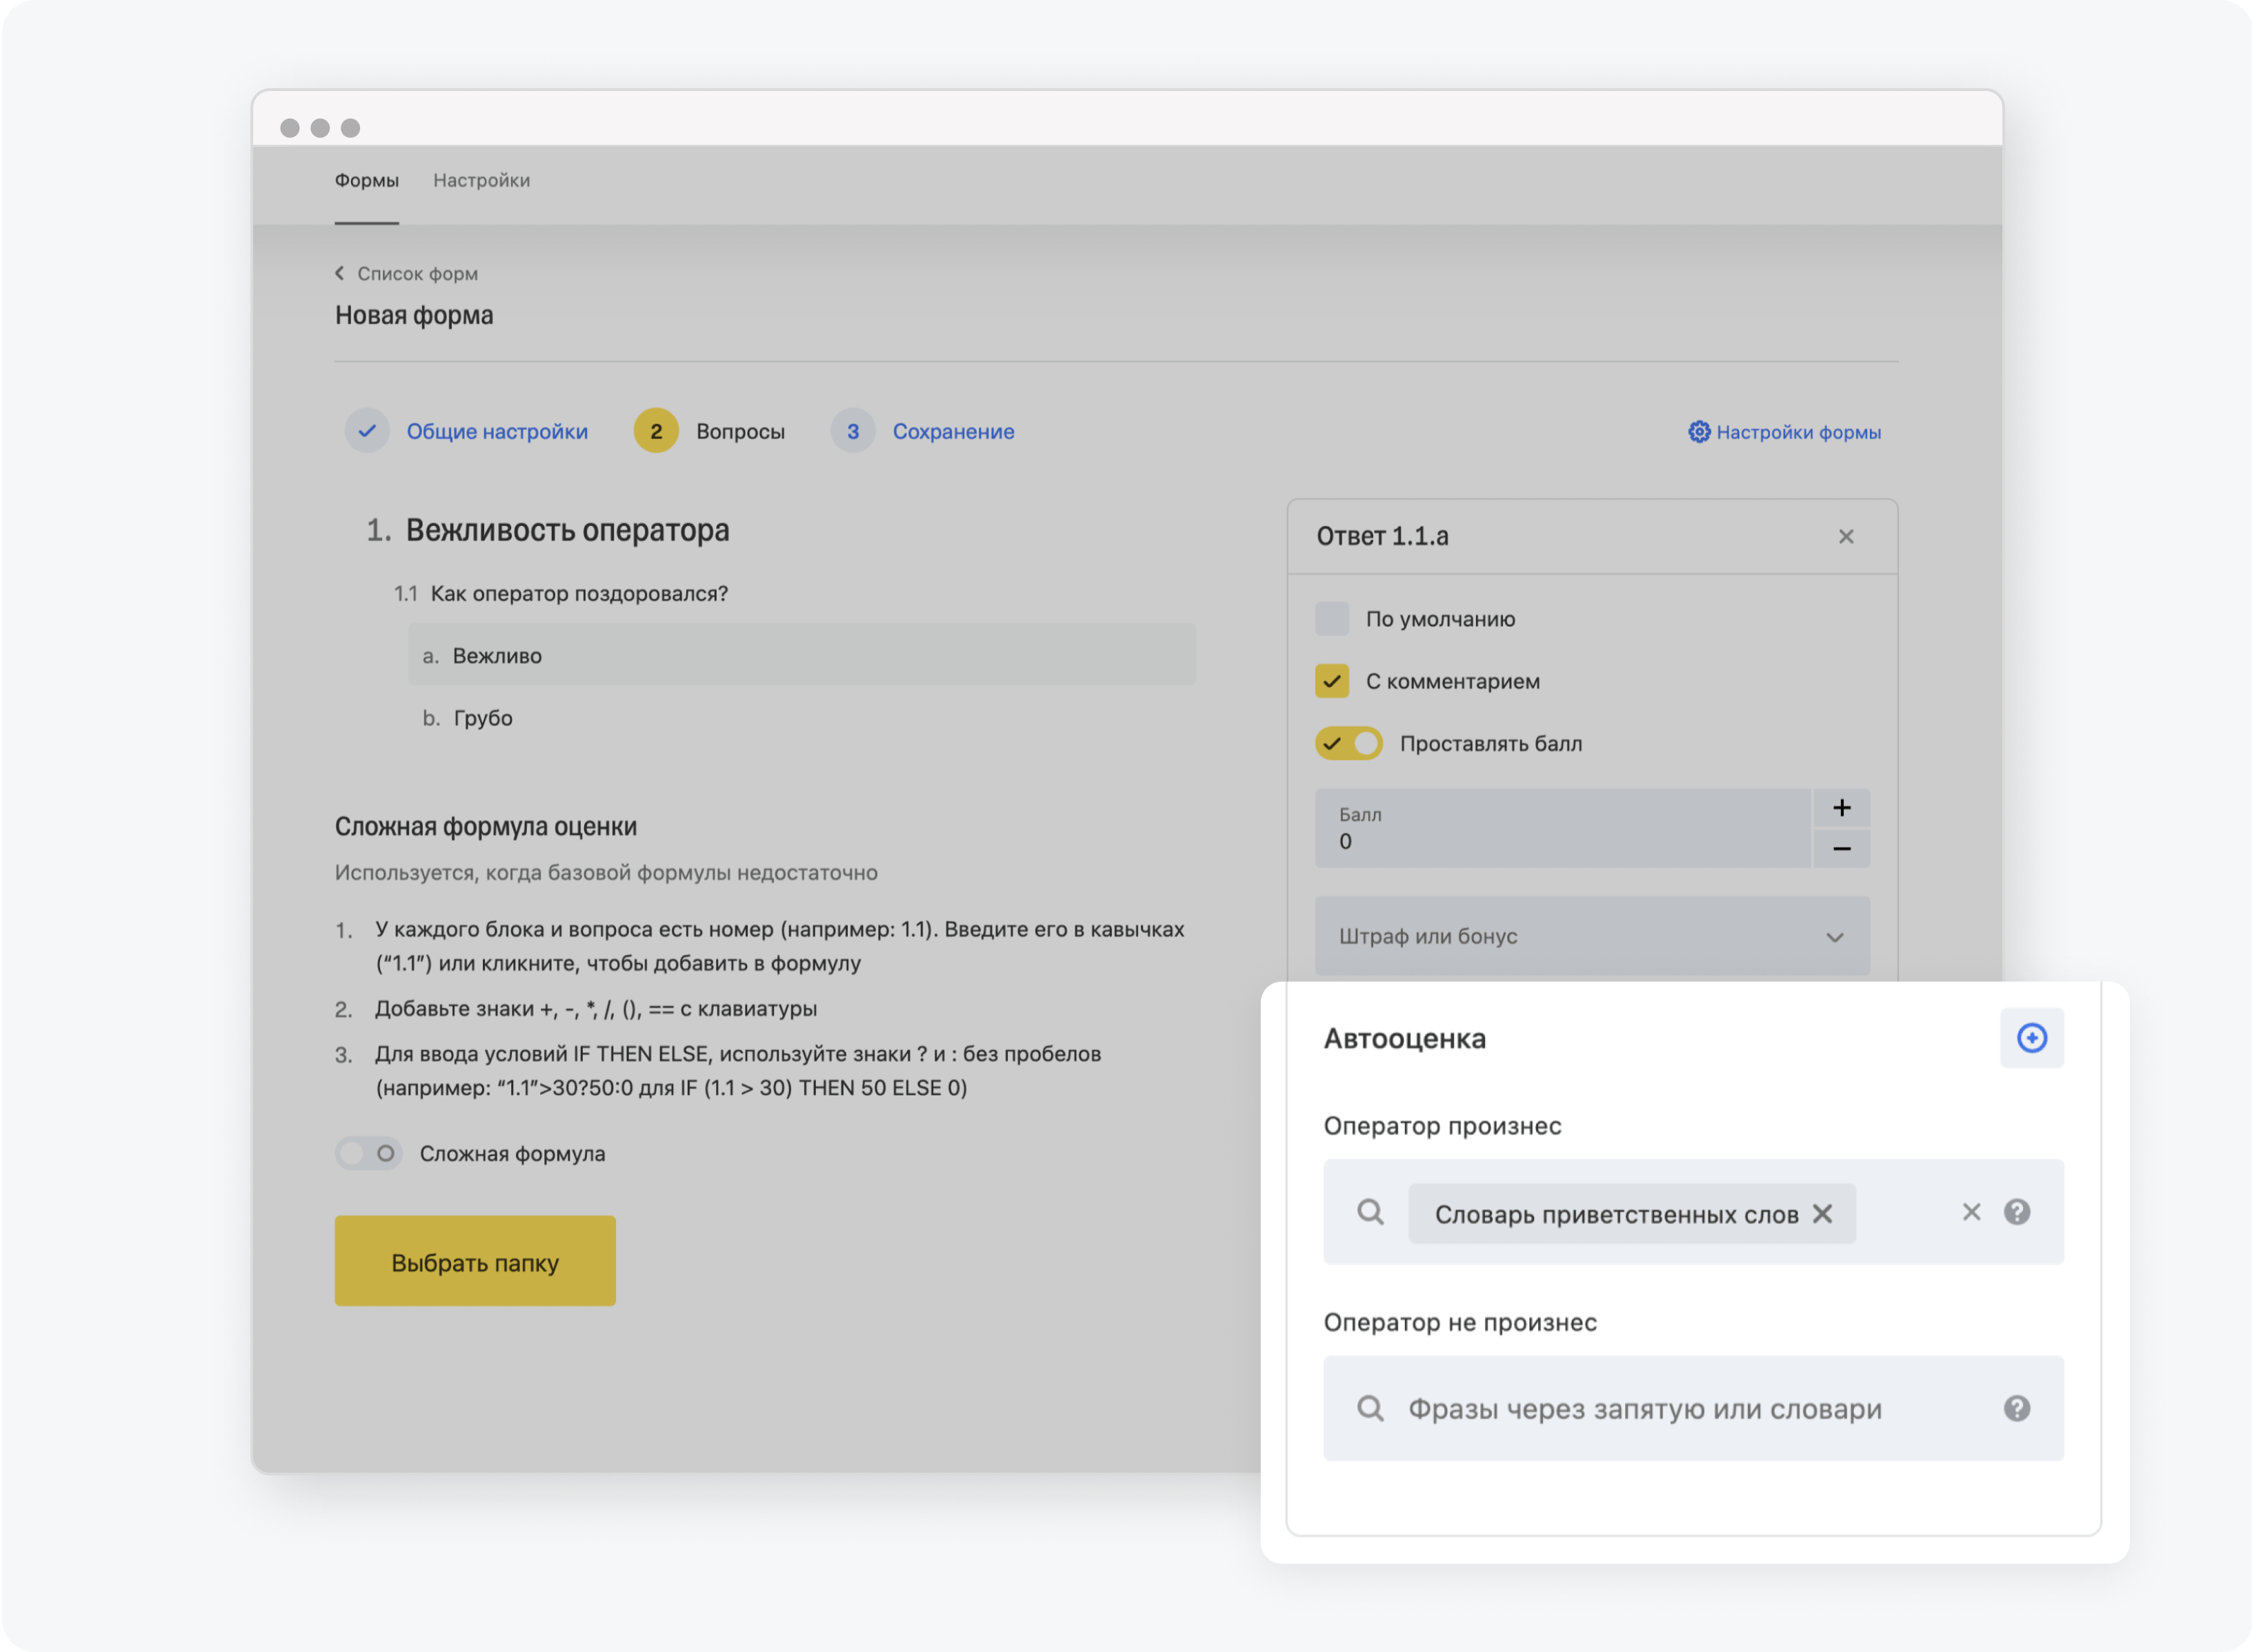Click the Балл input field
2252x1652 pixels.
tap(1563, 828)
